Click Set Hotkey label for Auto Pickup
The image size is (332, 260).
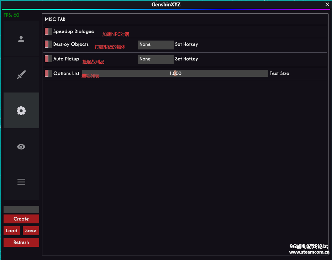click(x=186, y=59)
